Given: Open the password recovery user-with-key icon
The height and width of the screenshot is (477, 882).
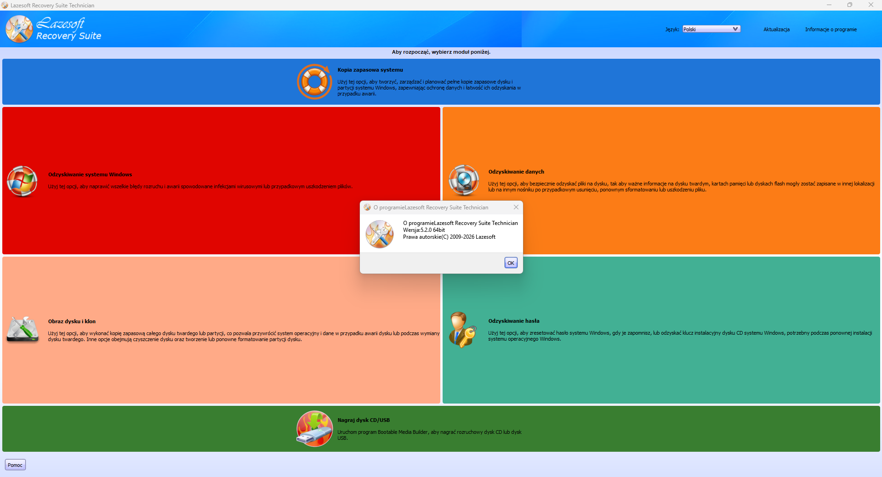Looking at the screenshot, I should [462, 330].
